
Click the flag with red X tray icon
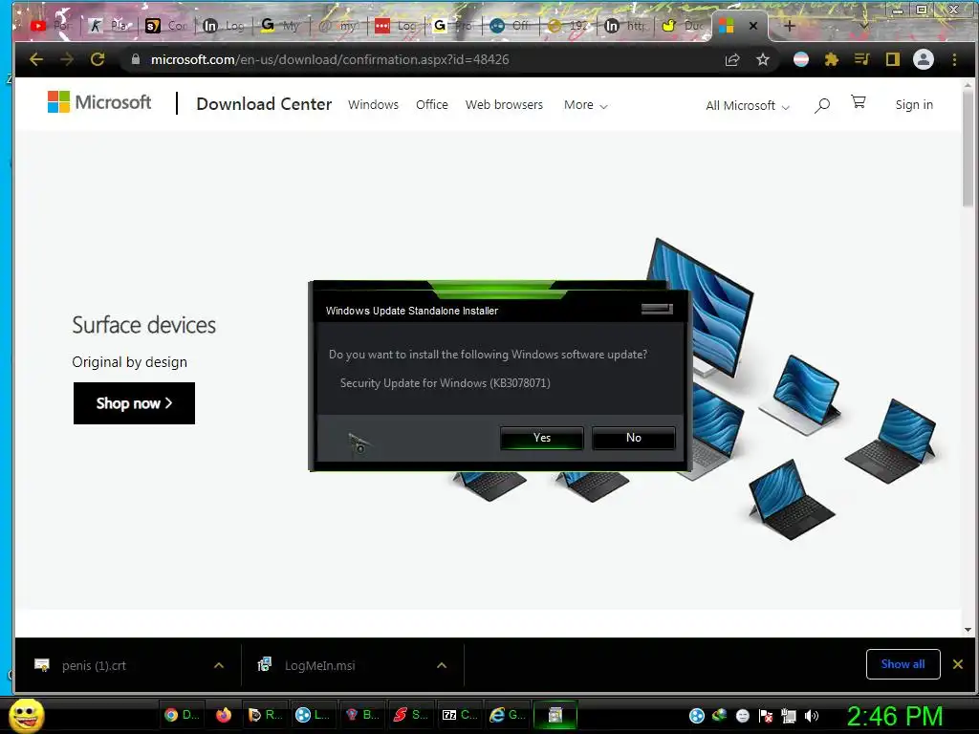point(766,716)
